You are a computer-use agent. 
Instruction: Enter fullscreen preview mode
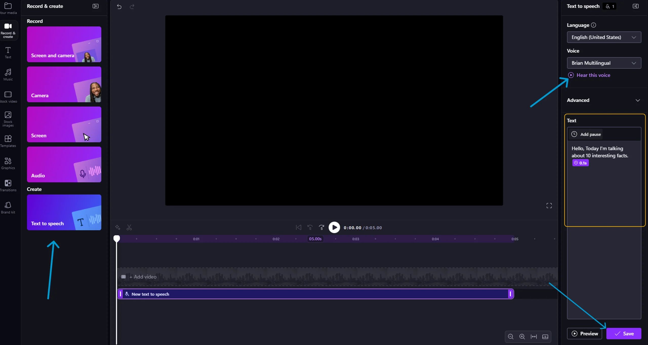[549, 206]
